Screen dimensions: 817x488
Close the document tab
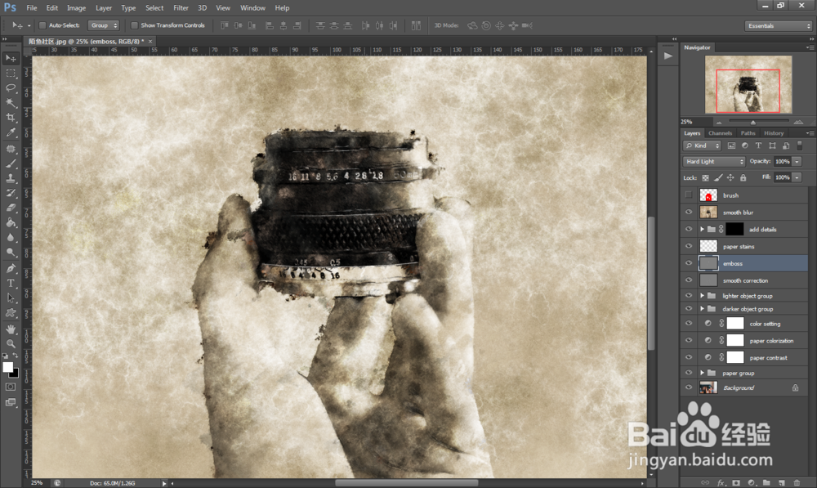pyautogui.click(x=150, y=41)
